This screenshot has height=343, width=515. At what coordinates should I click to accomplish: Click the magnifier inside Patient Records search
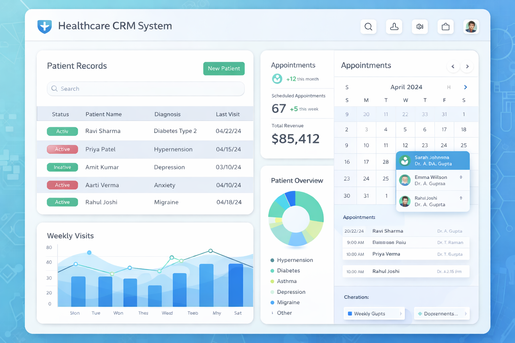click(54, 89)
